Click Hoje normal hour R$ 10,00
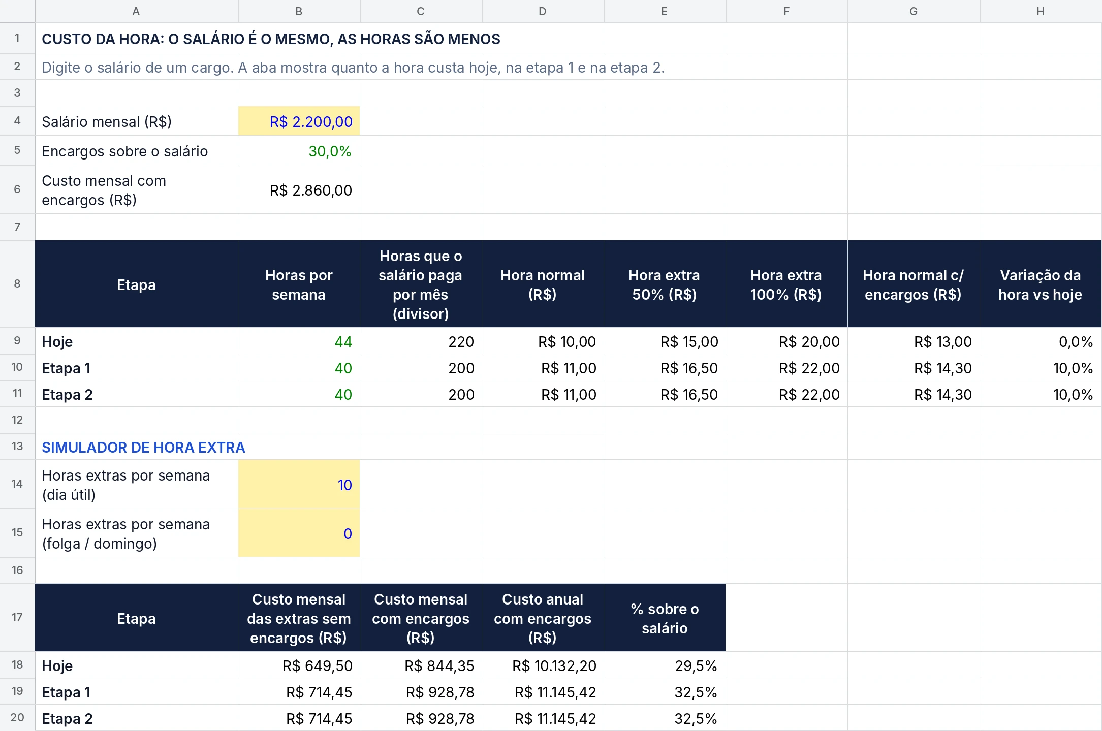Image resolution: width=1102 pixels, height=731 pixels. [x=543, y=341]
